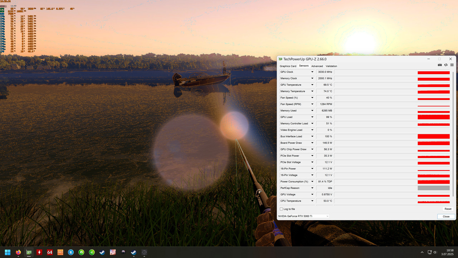Open the Windows Start menu

coord(8,252)
